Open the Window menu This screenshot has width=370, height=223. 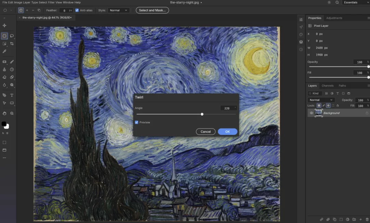point(68,2)
